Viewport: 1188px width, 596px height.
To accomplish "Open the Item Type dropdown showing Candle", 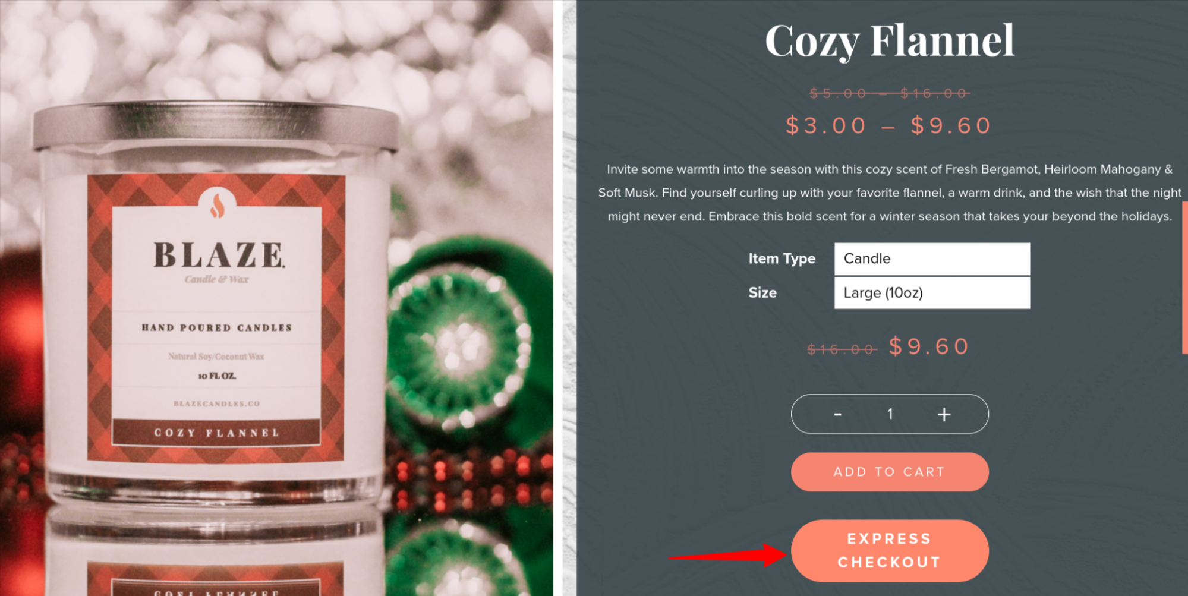I will coord(932,258).
